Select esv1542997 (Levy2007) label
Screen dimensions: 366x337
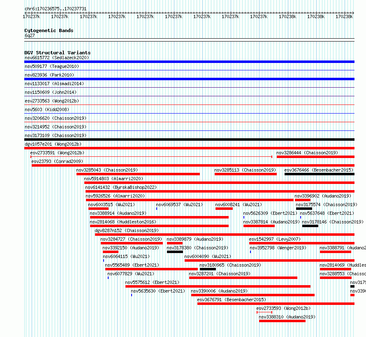pyautogui.click(x=275, y=239)
